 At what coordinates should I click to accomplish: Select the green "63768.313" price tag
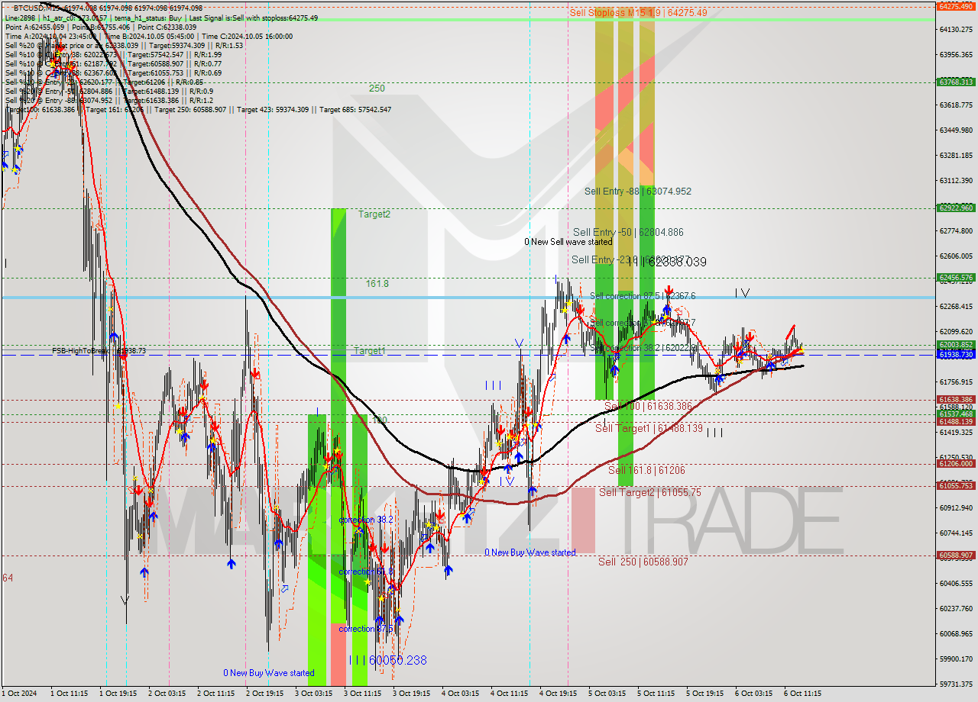click(956, 82)
